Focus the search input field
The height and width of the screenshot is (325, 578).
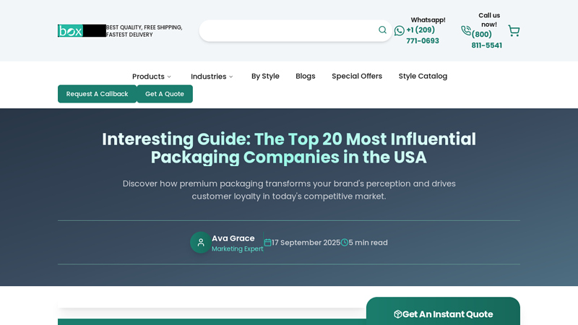(x=296, y=30)
